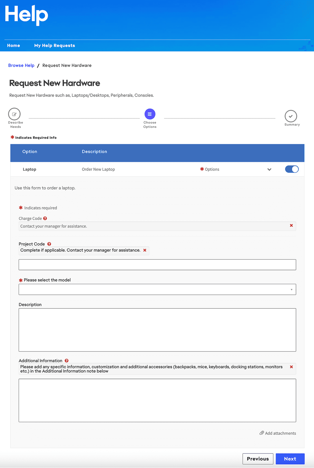The image size is (314, 468).
Task: Click the paperclip Add attachments icon
Action: pyautogui.click(x=262, y=433)
